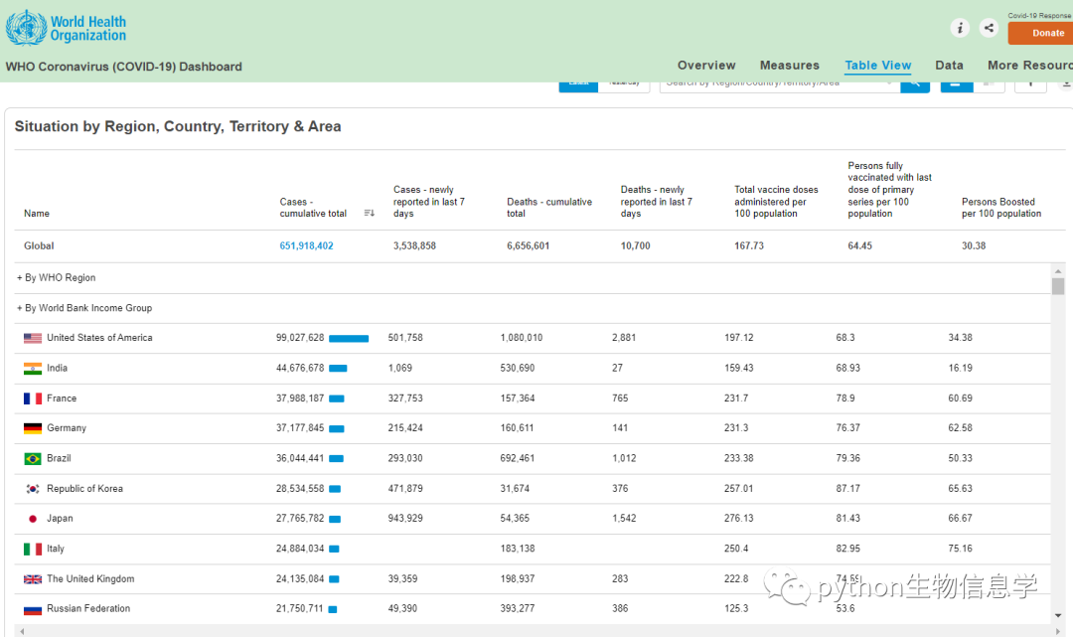The image size is (1073, 637).
Task: Select the India country name
Action: coord(57,368)
